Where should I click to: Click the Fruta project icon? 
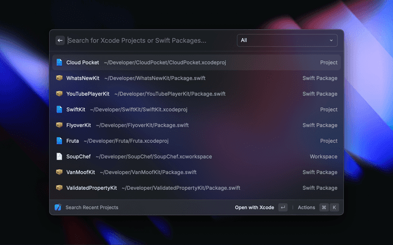pos(59,141)
